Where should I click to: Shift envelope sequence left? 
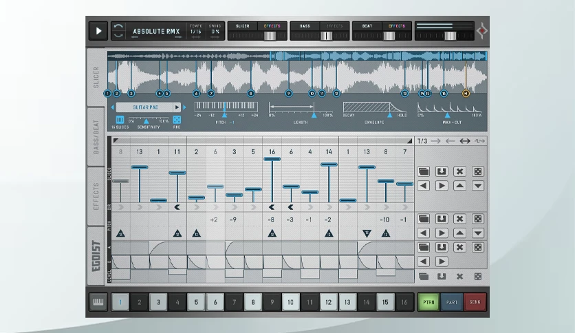424,261
